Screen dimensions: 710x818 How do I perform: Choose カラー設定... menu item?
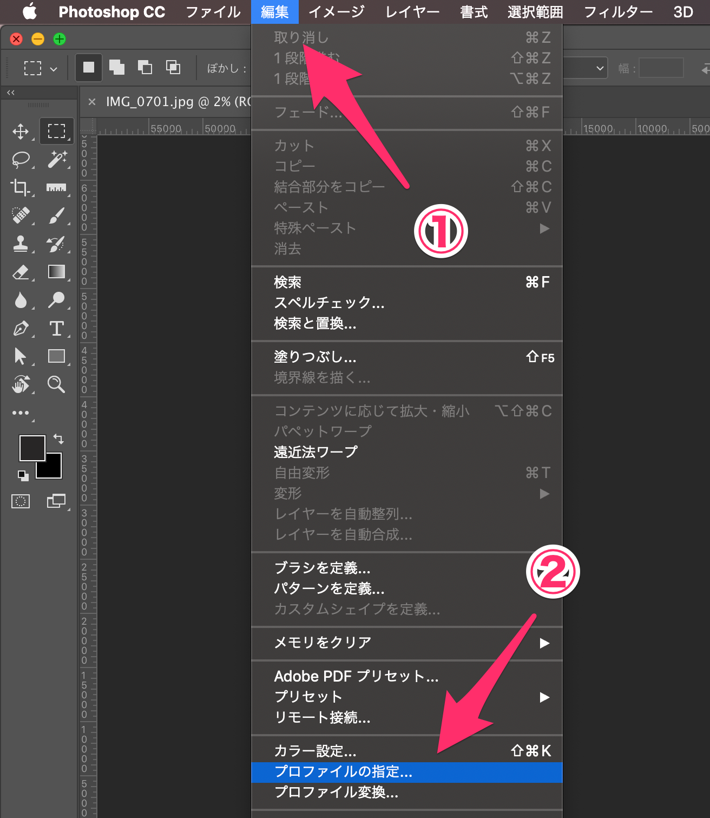point(407,751)
